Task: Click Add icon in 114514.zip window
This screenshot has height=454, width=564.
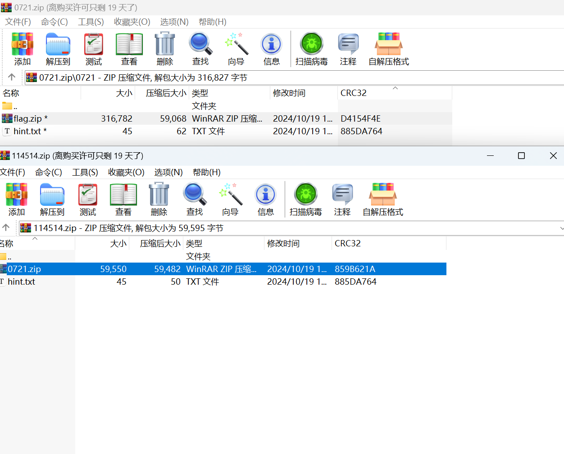Action: pyautogui.click(x=17, y=195)
